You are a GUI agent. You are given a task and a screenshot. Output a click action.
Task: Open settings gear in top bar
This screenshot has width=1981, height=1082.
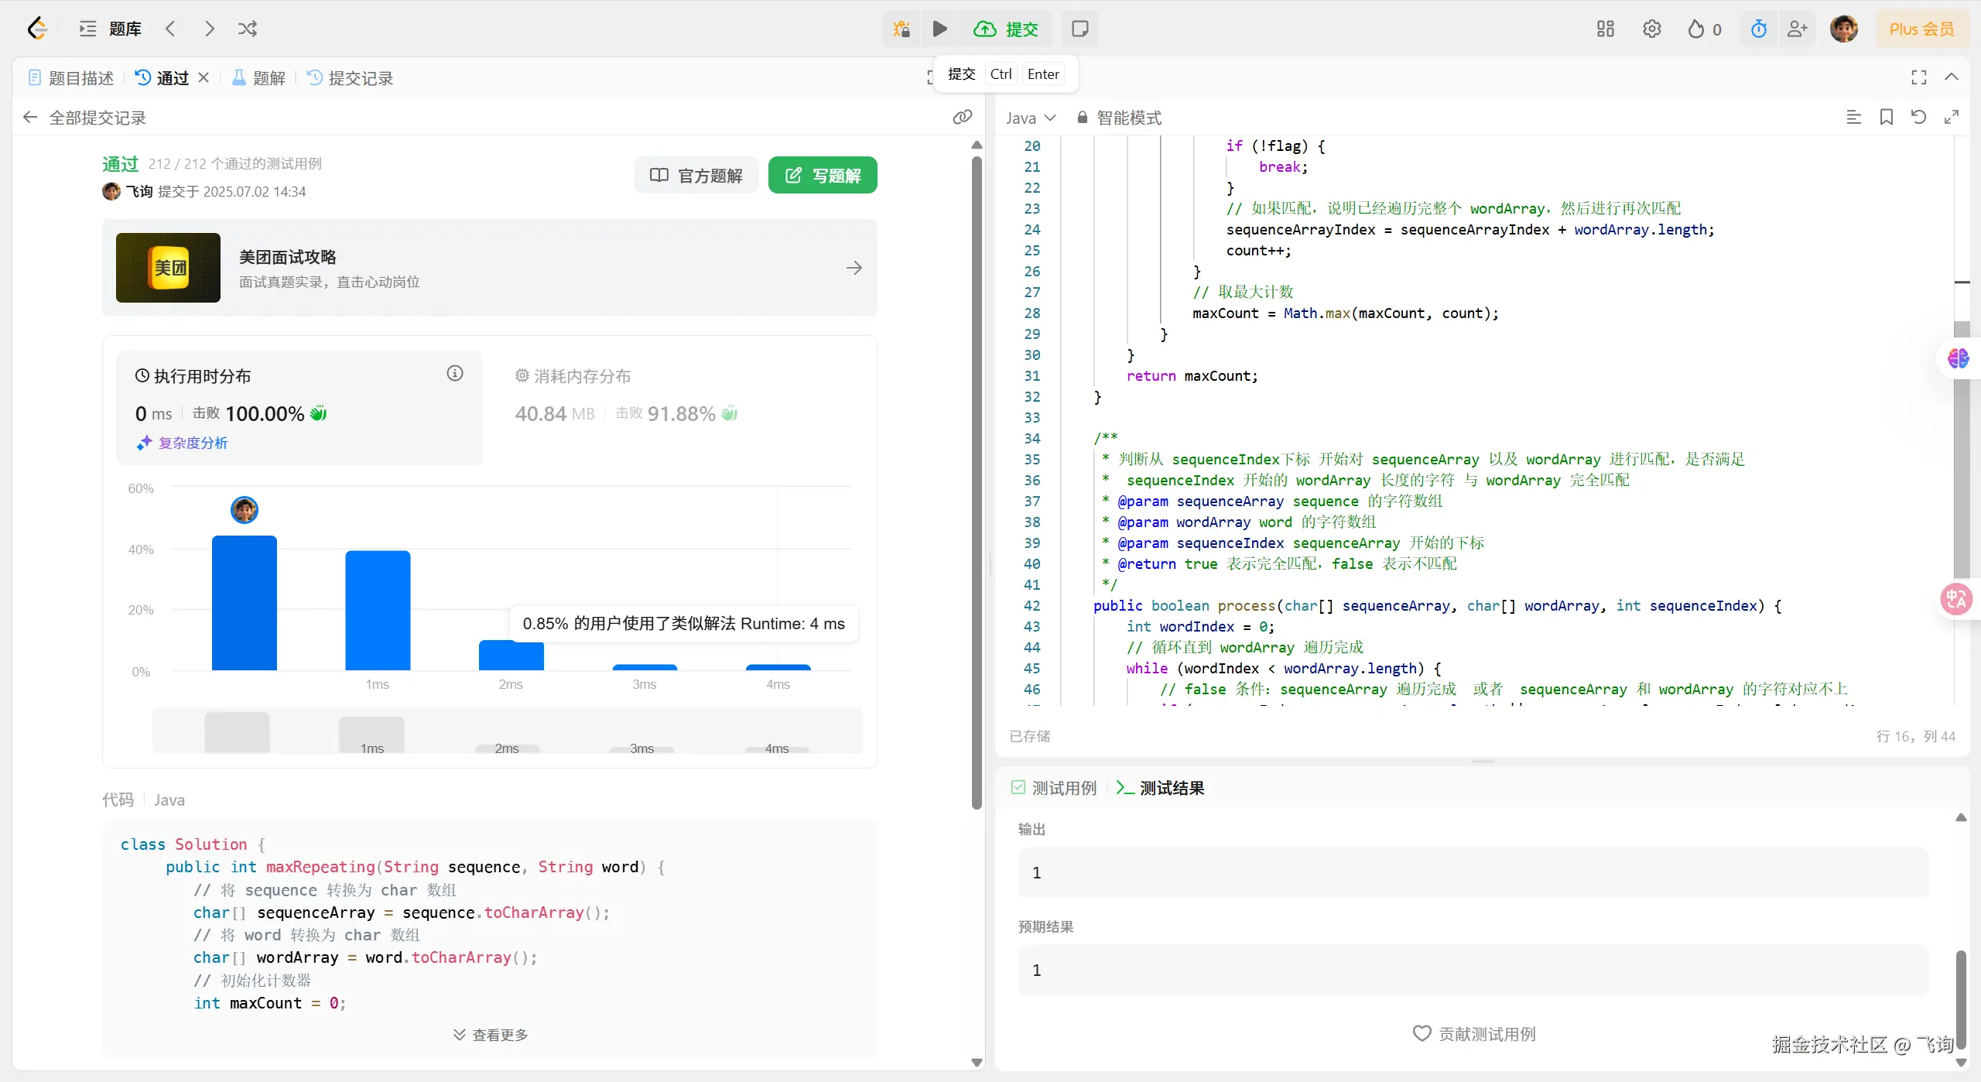click(x=1652, y=29)
